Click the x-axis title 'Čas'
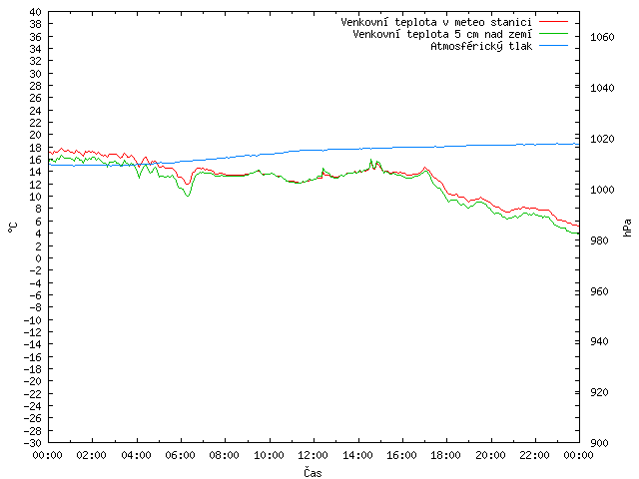This screenshot has width=639, height=479. [313, 472]
